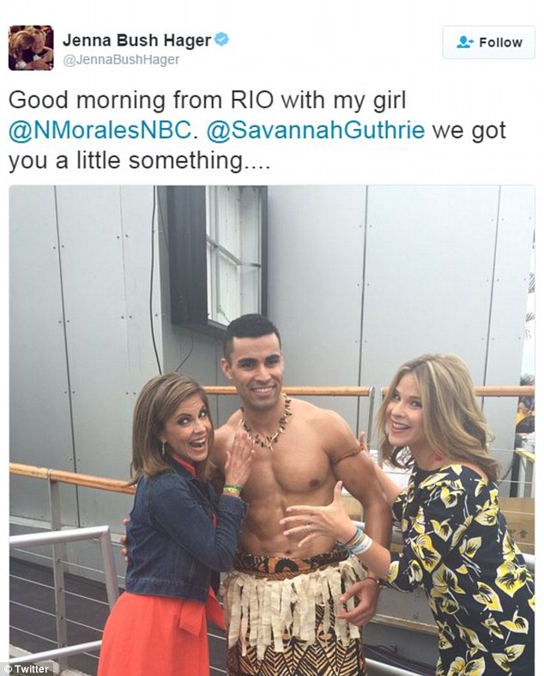Viewport: 544px width, 676px height.
Task: Open the @JennaBushHager handle link
Action: click(x=121, y=60)
